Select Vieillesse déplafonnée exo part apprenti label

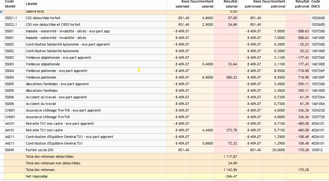(58, 58)
